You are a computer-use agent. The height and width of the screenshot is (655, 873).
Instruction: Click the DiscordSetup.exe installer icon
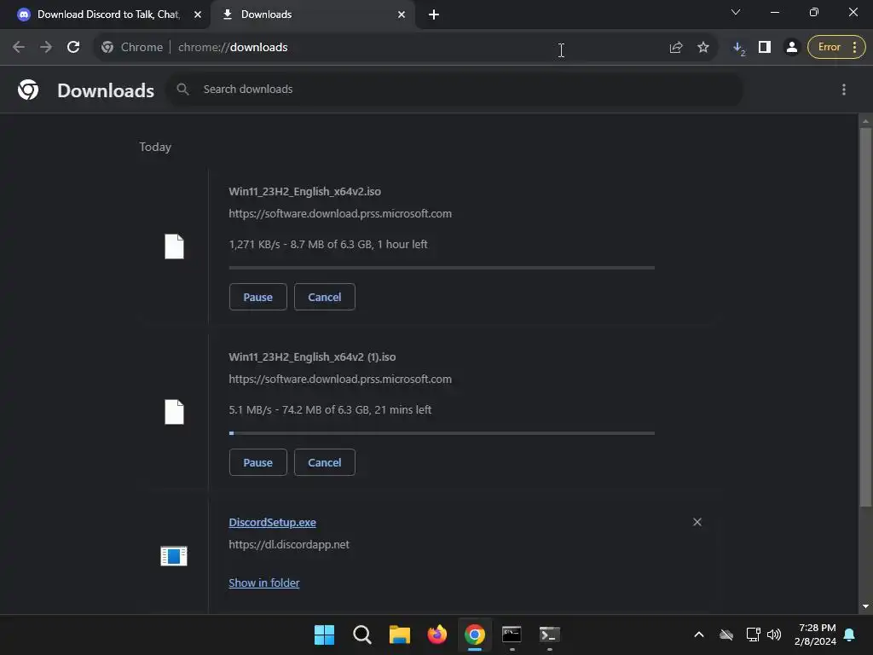click(174, 556)
